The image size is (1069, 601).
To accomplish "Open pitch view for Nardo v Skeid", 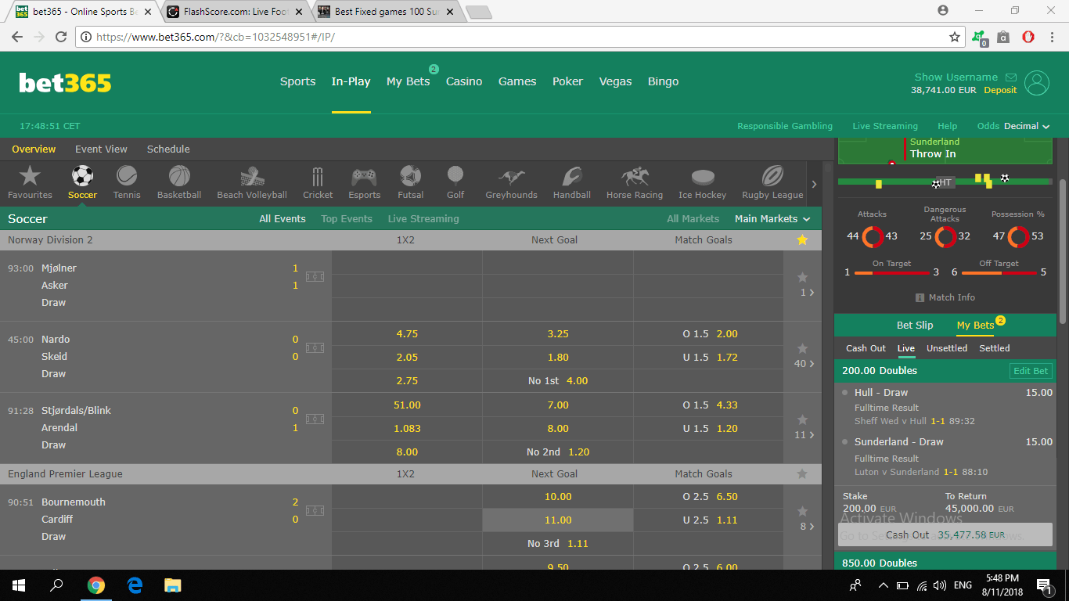I will 315,347.
